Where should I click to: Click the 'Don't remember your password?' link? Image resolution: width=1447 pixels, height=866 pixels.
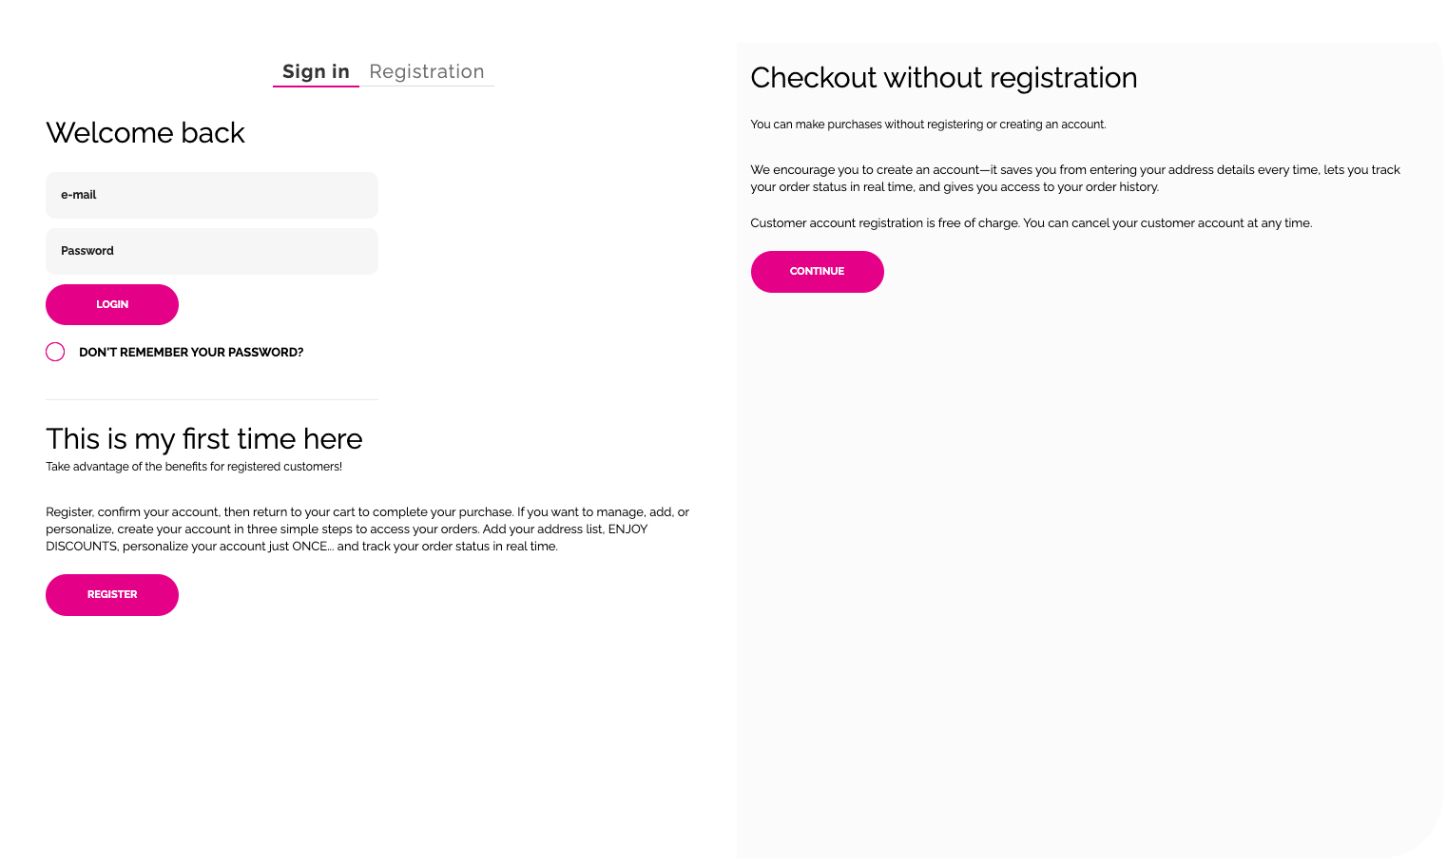point(191,353)
